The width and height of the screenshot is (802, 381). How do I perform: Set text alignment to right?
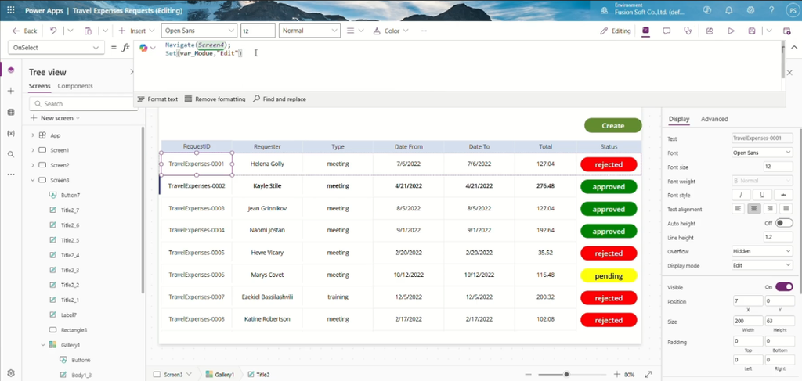point(770,209)
